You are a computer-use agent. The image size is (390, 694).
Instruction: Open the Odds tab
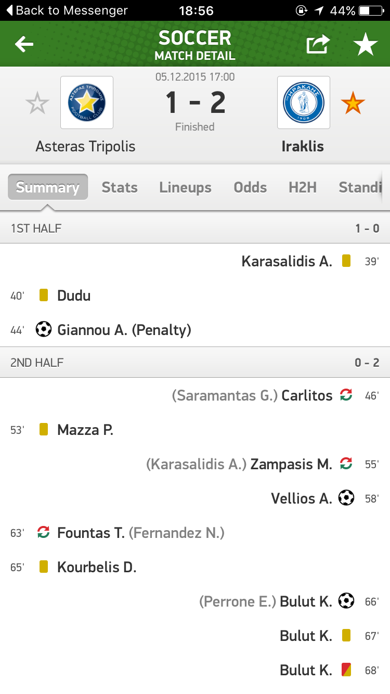250,187
